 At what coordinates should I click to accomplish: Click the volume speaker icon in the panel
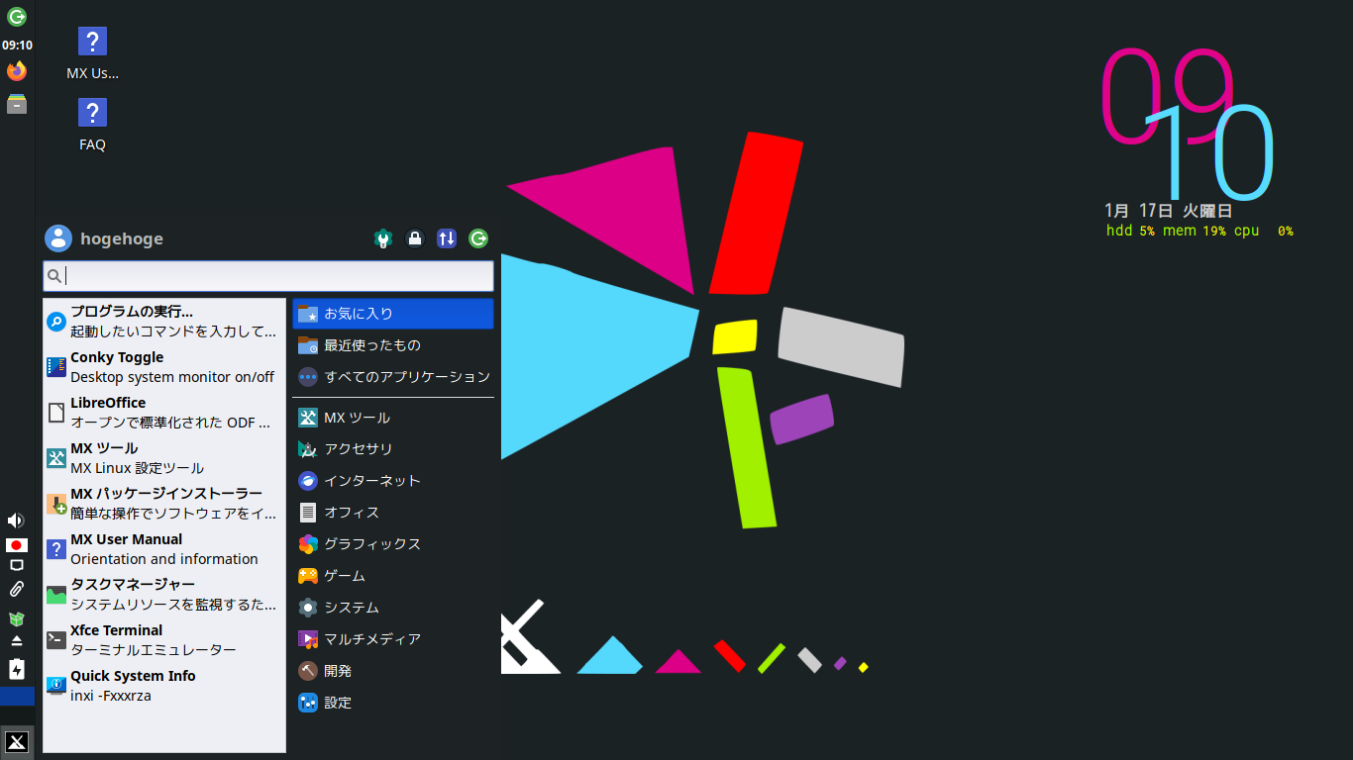[16, 521]
